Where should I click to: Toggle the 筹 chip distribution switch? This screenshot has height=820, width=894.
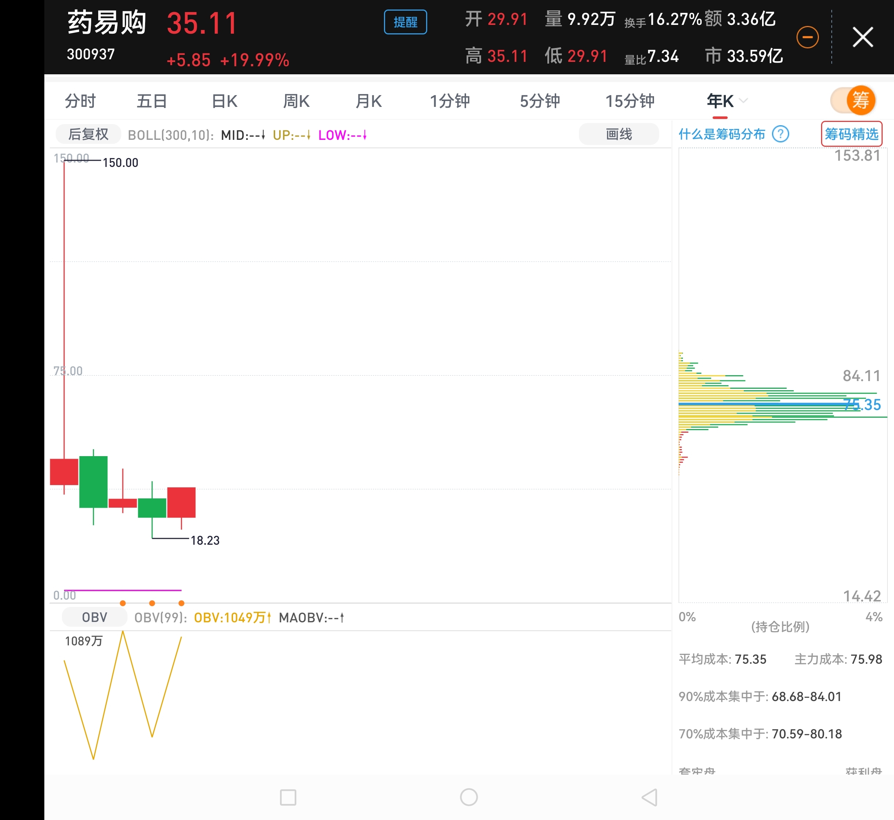coord(853,101)
